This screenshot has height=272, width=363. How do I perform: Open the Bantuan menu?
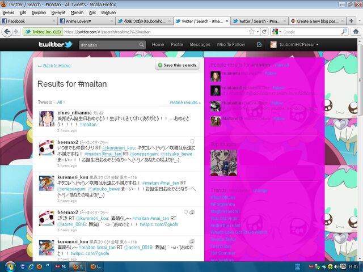[x=108, y=12]
